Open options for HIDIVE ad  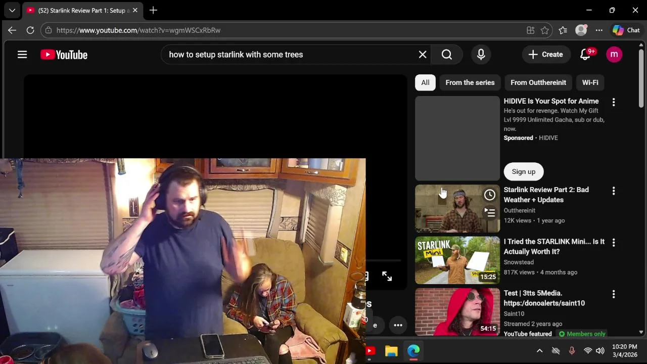pyautogui.click(x=614, y=102)
